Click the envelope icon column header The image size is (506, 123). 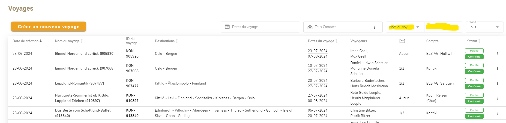tap(402, 41)
